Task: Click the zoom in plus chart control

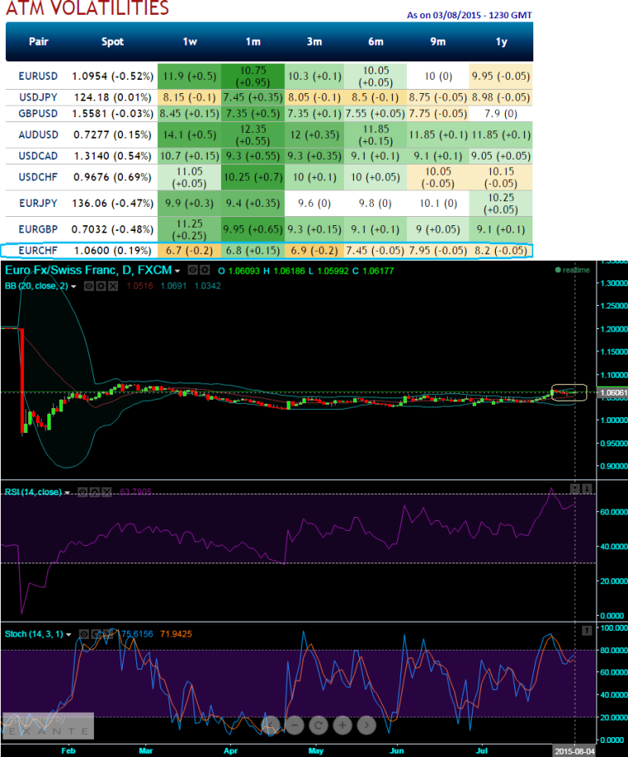Action: [341, 725]
